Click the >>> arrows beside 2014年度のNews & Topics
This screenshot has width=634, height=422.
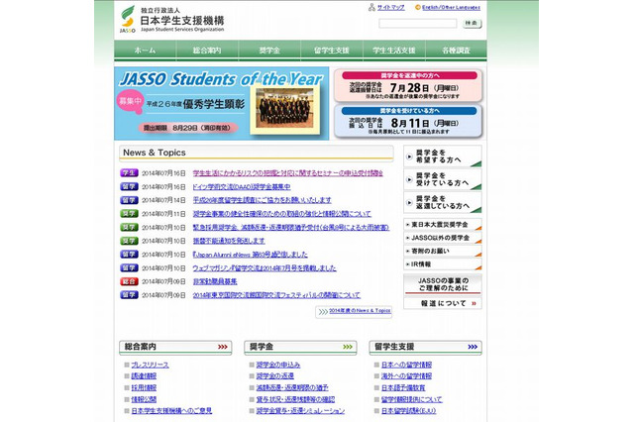point(323,312)
